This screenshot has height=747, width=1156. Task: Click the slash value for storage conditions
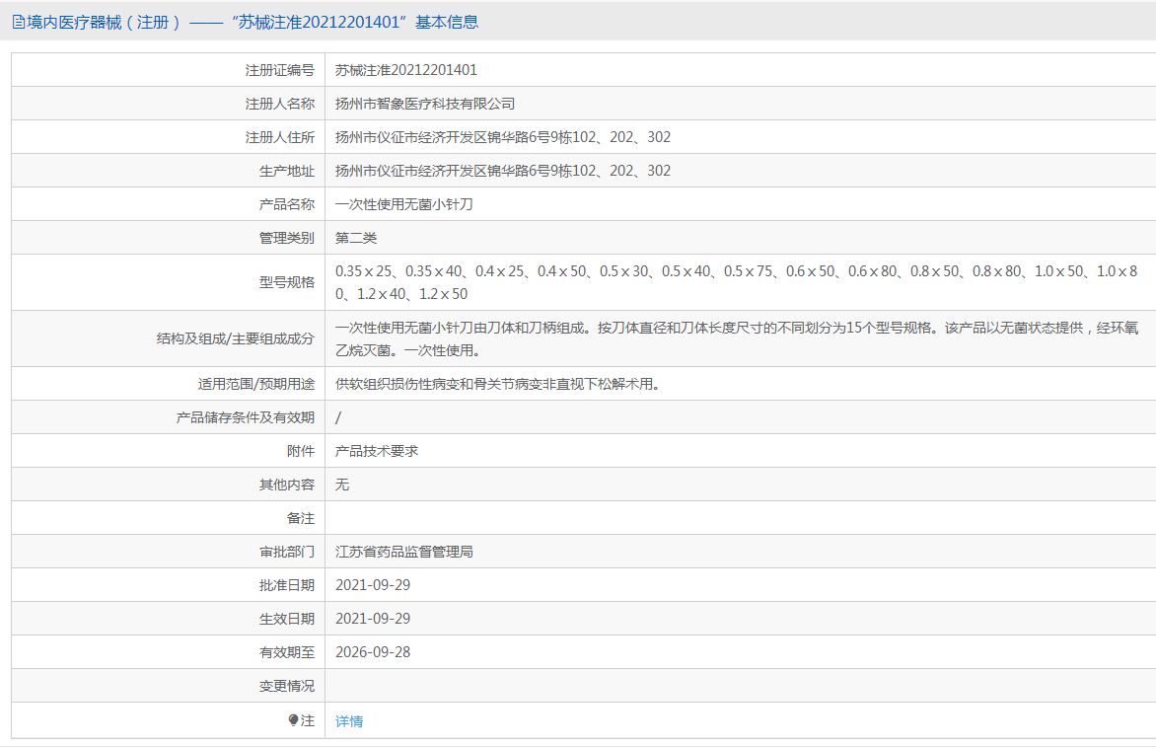338,417
